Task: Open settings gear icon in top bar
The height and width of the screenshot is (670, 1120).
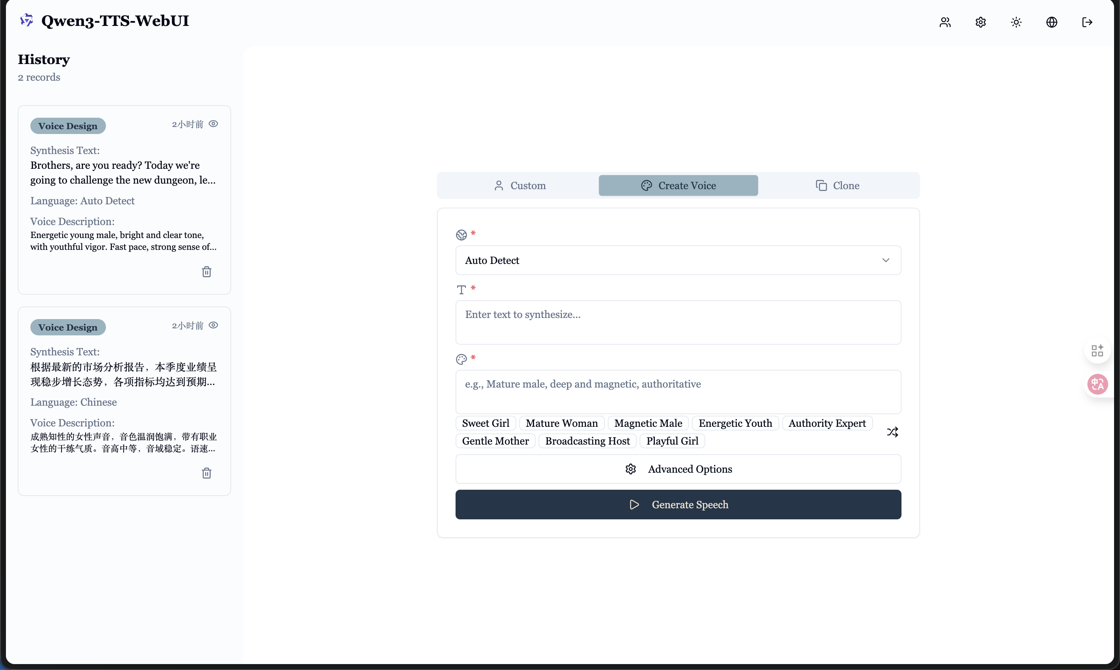Action: (980, 22)
